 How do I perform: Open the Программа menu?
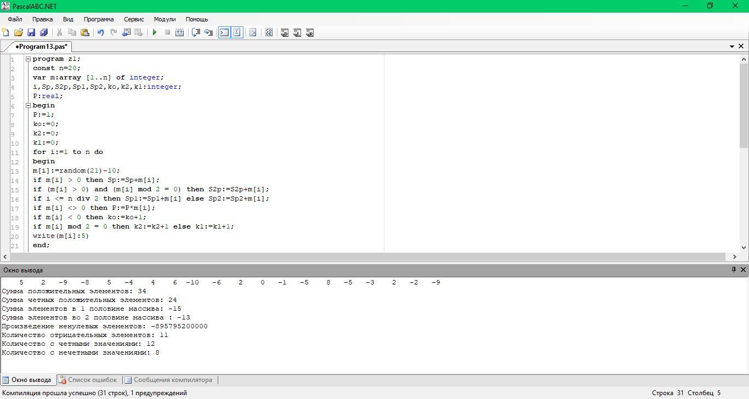pos(99,19)
